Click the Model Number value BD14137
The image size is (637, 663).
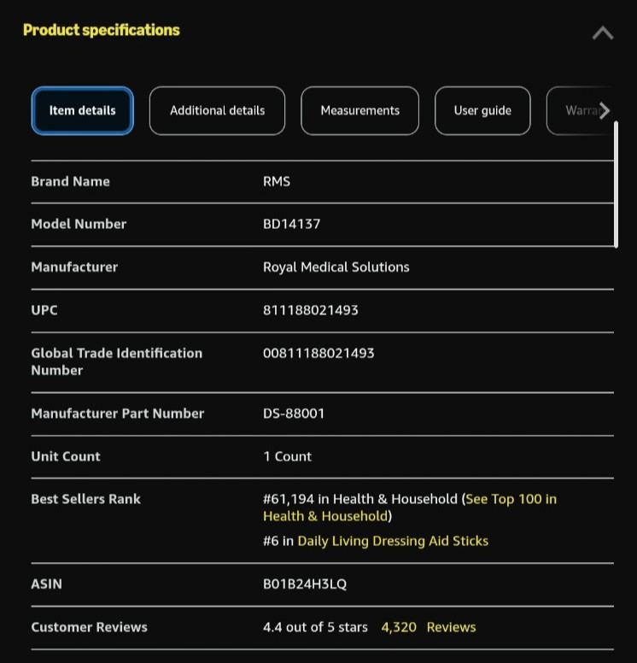point(292,224)
